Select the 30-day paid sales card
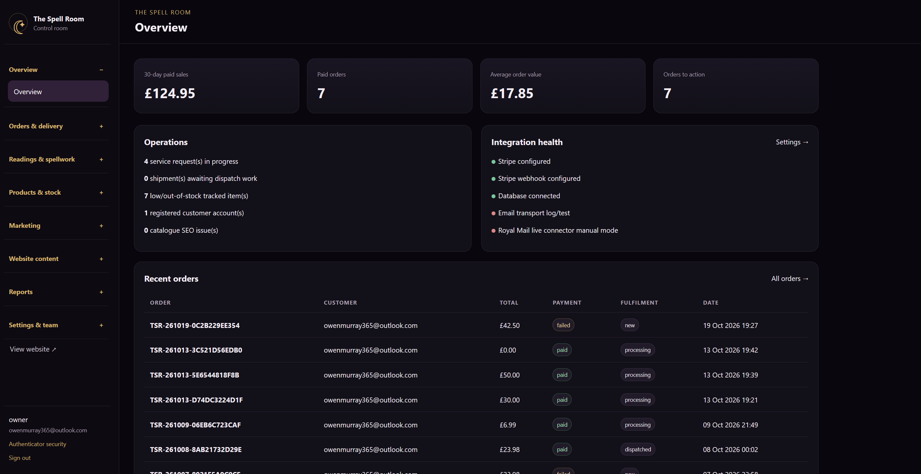Screen dimensions: 921x474 pyautogui.click(x=216, y=86)
